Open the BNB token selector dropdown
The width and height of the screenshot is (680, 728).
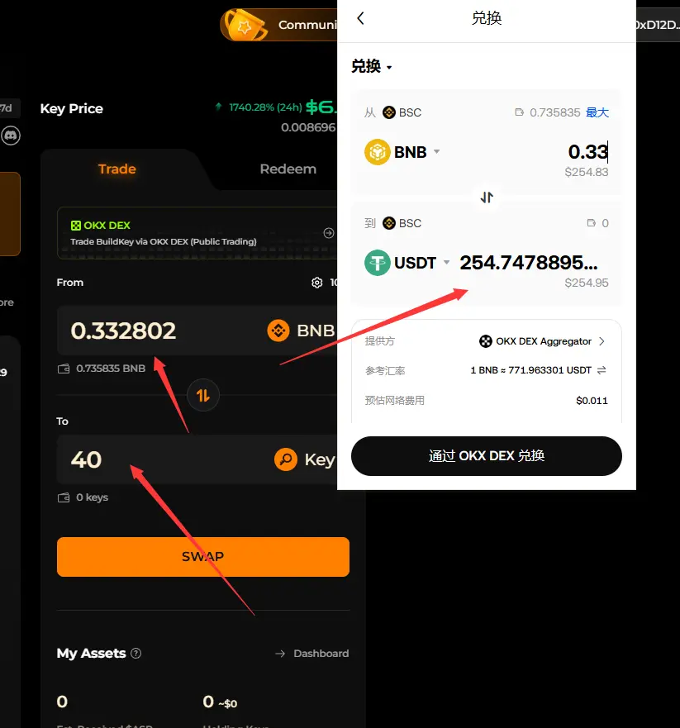(402, 152)
